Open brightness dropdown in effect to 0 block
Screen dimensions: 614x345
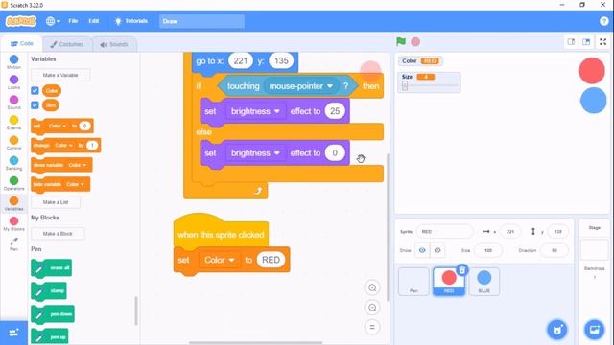click(255, 153)
